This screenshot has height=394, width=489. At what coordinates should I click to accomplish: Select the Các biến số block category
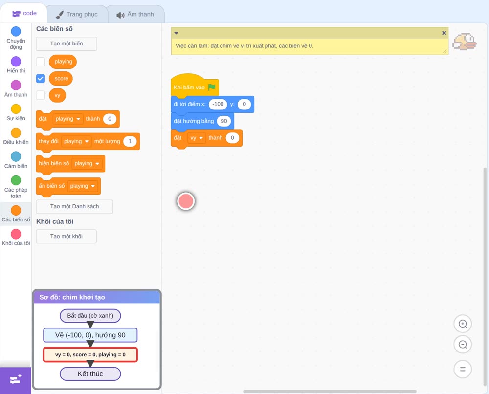pos(16,214)
